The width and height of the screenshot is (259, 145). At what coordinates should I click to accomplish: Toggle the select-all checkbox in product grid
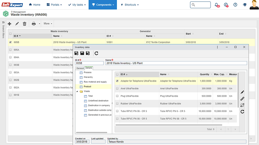point(117,74)
